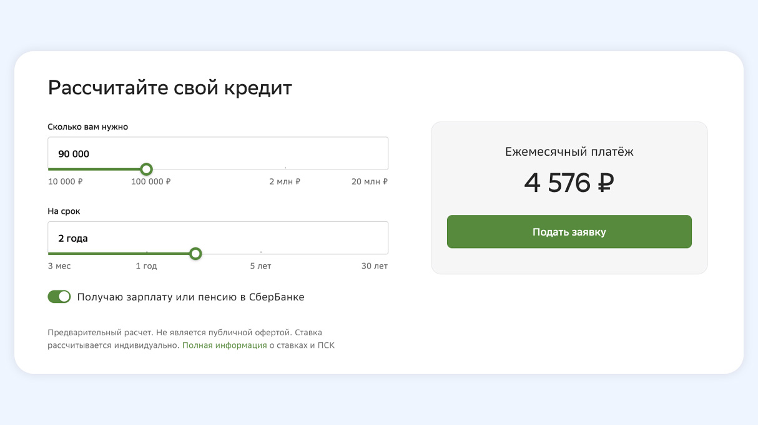The image size is (758, 425).
Task: Select the 1 год term mark
Action: (x=147, y=266)
